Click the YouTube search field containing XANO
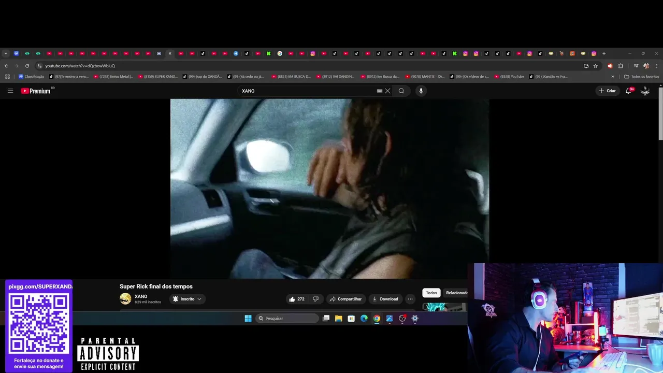 [x=308, y=91]
